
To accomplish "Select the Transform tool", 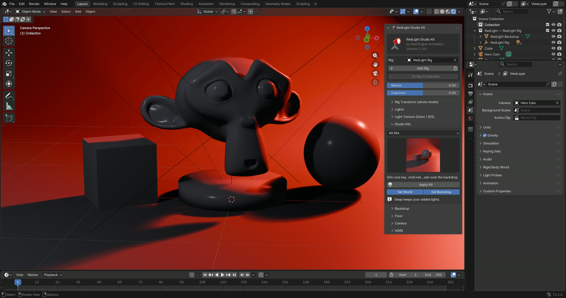I will point(9,84).
